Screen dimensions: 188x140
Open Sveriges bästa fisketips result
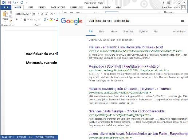point(126,111)
